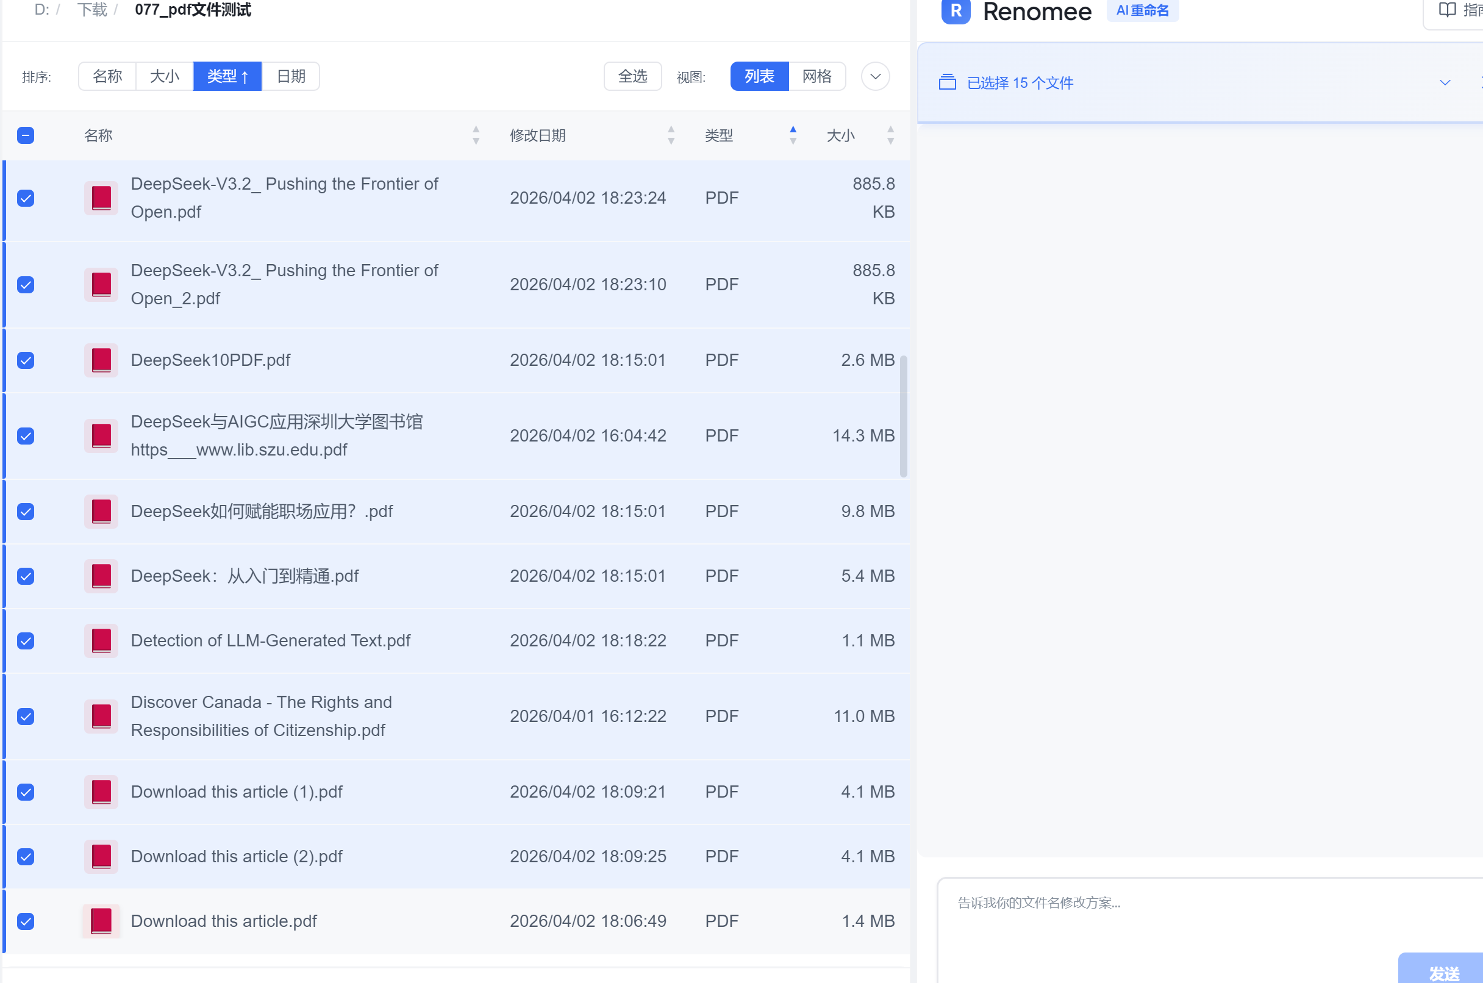1483x983 pixels.
Task: Click the AI重命名 badge
Action: (1142, 10)
